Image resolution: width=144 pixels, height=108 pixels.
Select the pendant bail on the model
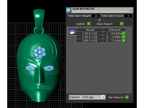(x=39, y=20)
